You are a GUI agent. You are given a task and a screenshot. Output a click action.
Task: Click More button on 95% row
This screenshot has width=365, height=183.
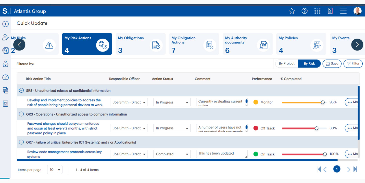pyautogui.click(x=351, y=102)
